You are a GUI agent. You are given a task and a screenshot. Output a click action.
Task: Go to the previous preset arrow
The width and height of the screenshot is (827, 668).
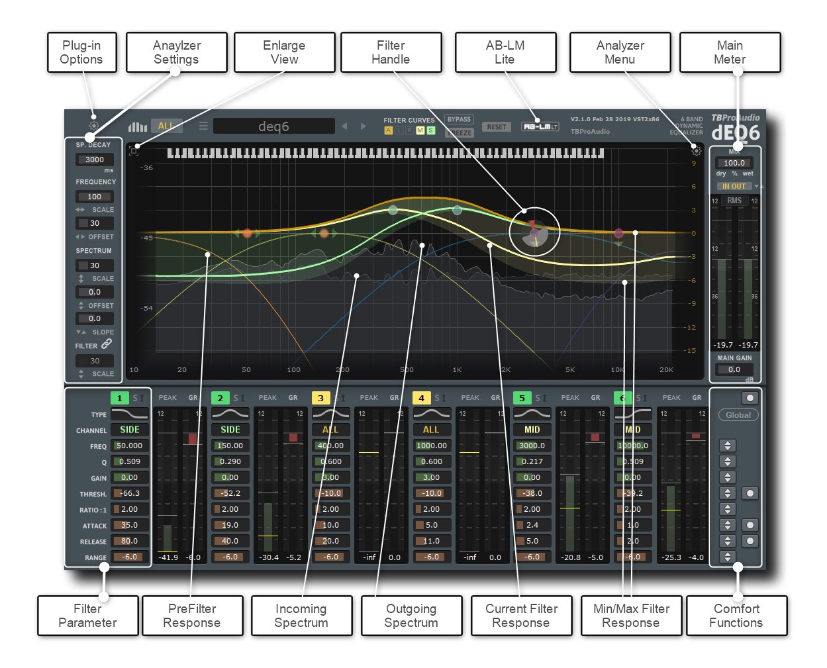click(x=344, y=126)
